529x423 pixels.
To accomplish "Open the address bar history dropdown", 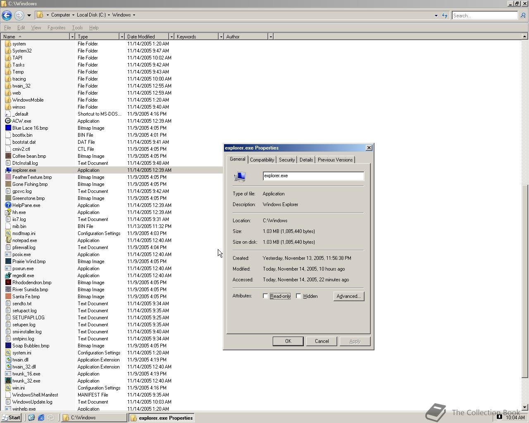I will pos(436,15).
